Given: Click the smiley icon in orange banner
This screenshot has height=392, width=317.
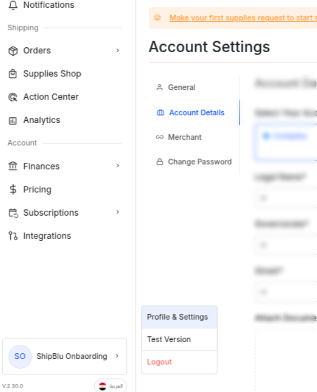Looking at the screenshot, I should point(157,18).
